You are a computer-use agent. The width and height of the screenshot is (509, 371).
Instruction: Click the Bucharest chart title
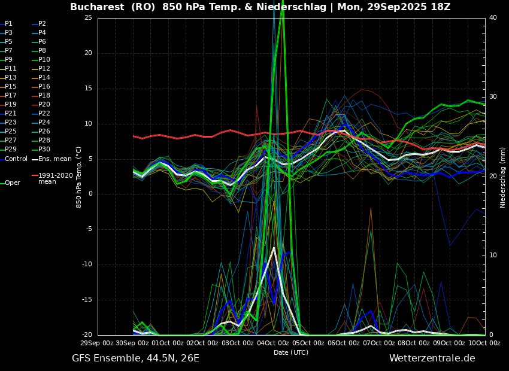260,7
